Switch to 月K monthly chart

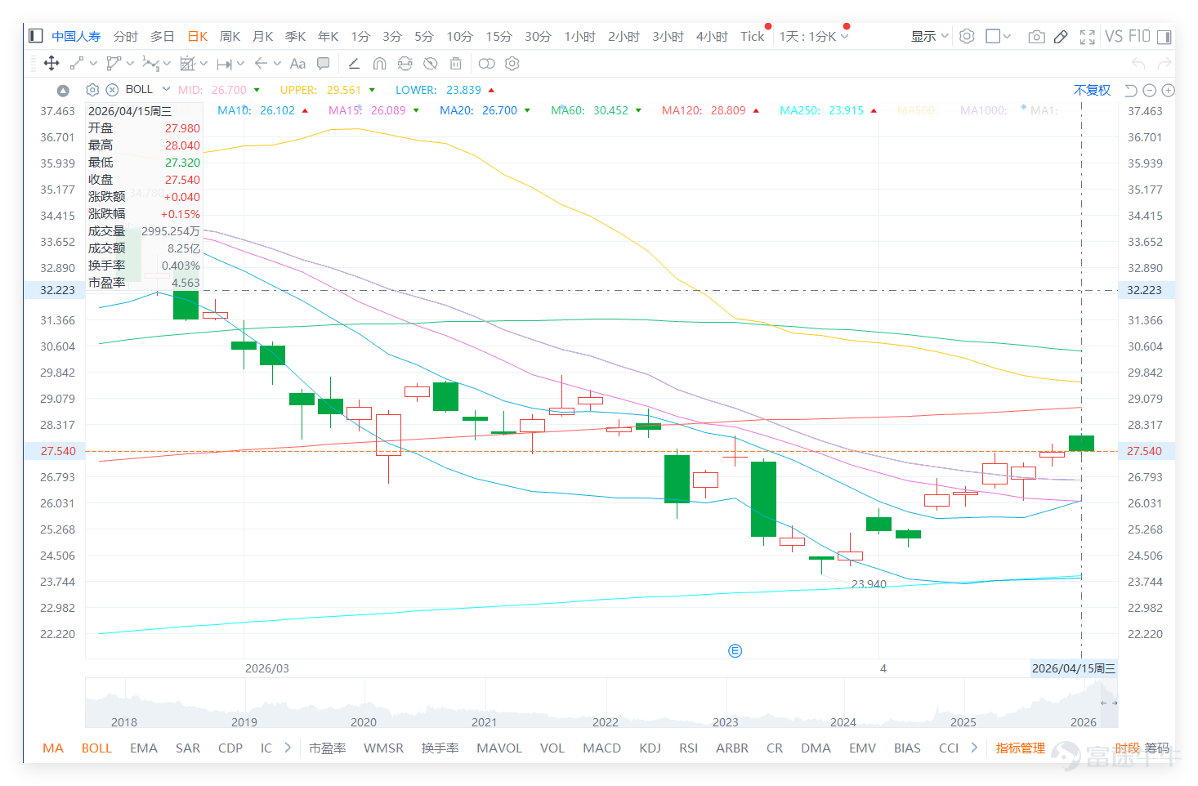262,36
